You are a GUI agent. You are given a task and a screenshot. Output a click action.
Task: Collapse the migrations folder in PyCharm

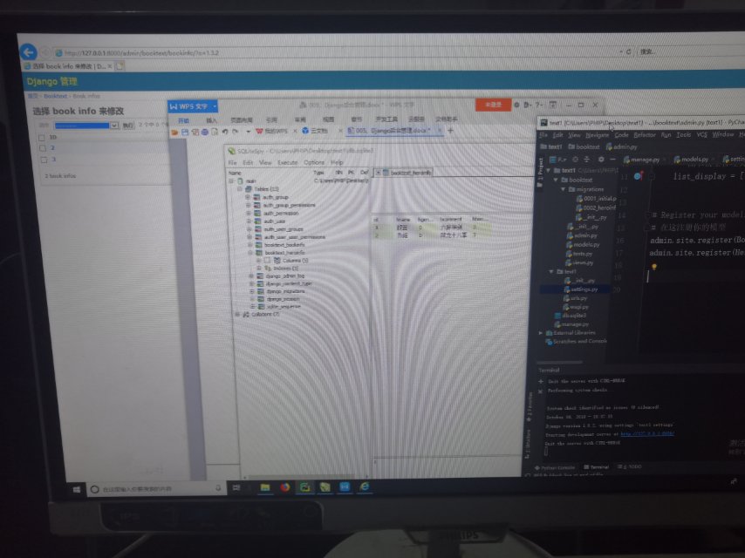coord(564,189)
